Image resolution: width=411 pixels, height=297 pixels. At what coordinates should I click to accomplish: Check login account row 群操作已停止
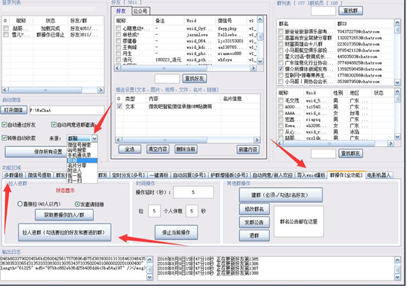tap(6, 35)
